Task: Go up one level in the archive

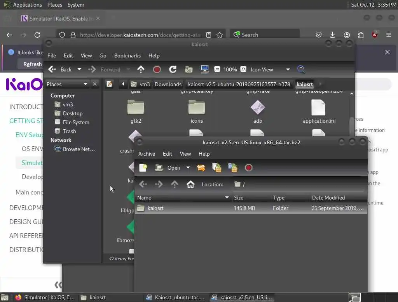Action: click(x=175, y=184)
